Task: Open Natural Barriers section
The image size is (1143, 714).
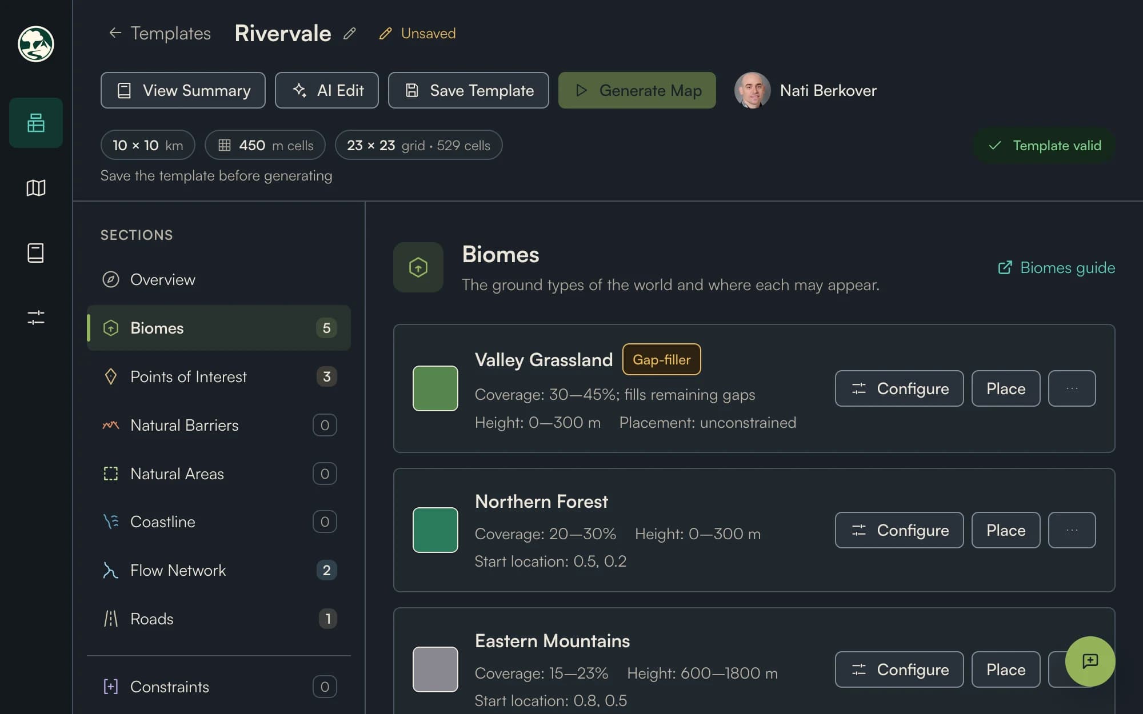Action: pos(219,425)
